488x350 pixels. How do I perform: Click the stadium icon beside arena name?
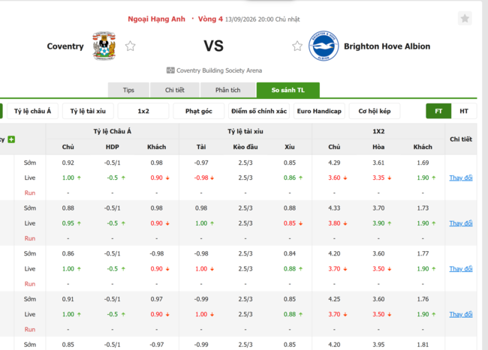(x=170, y=70)
